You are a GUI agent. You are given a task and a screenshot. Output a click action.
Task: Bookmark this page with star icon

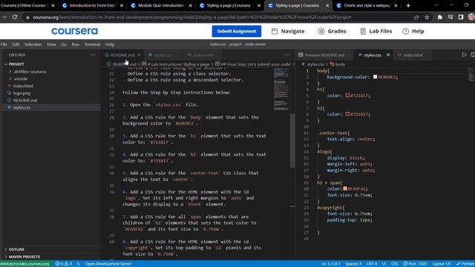[427, 17]
